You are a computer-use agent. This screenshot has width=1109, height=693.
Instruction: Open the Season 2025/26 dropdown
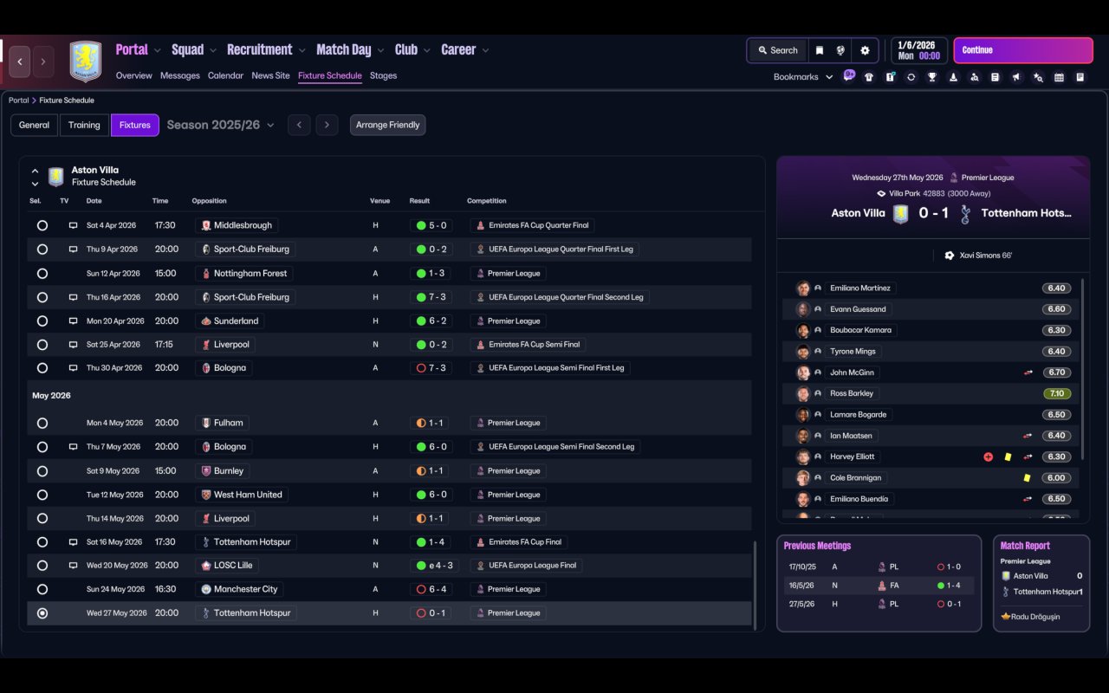point(220,125)
